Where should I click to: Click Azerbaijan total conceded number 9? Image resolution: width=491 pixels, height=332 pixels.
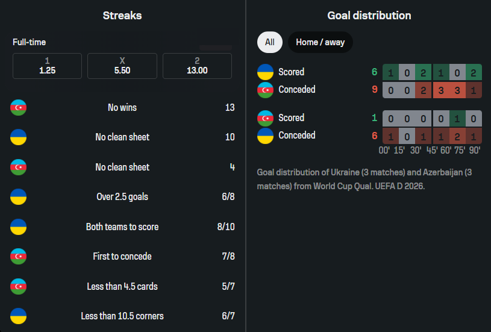[374, 90]
